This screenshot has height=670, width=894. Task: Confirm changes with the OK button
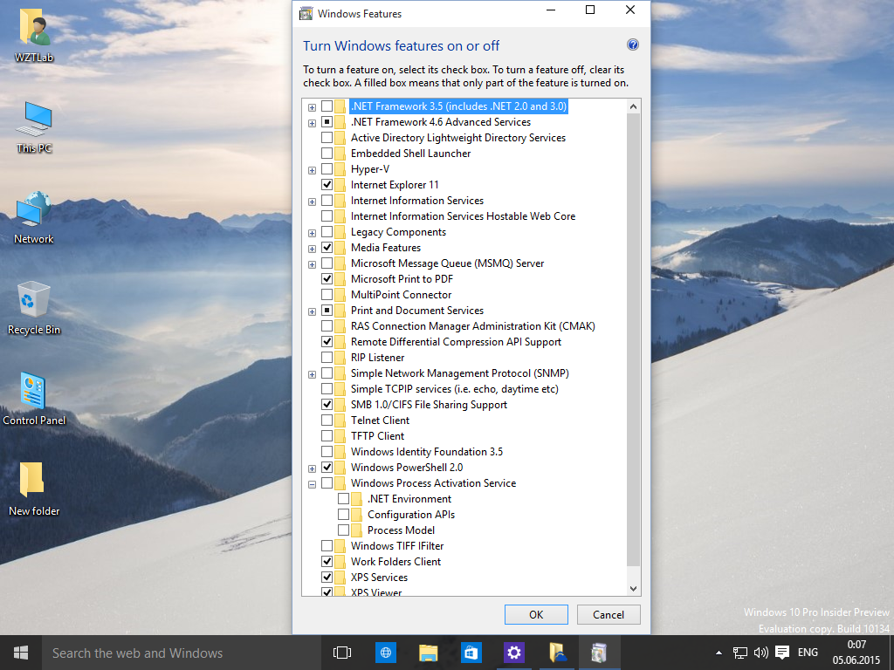[x=536, y=615]
